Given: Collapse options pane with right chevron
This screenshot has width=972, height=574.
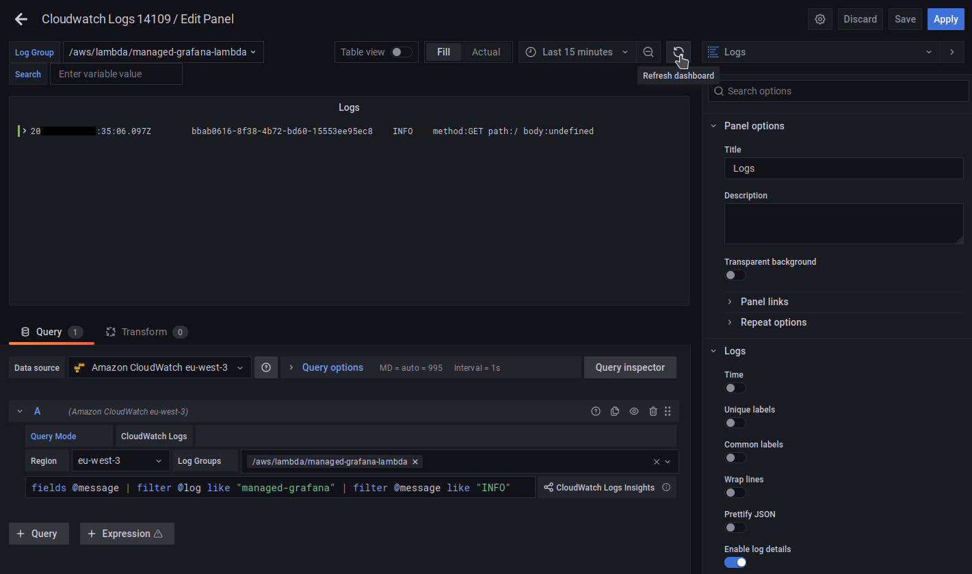Looking at the screenshot, I should tap(952, 52).
